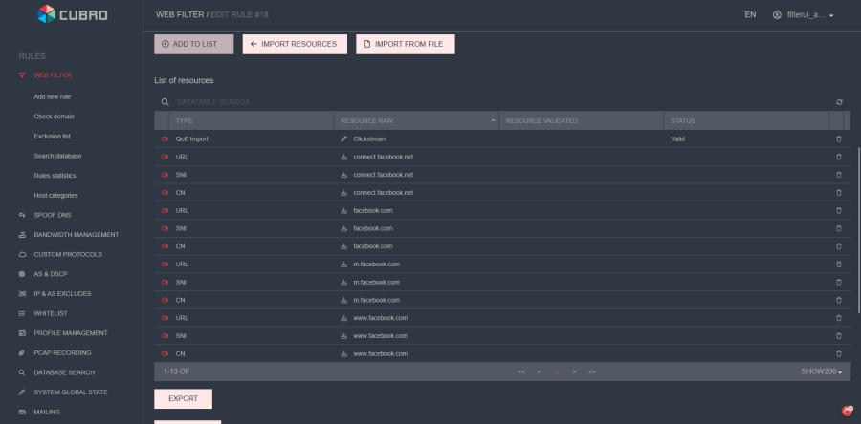
Task: Toggle the switch for CN m.facebook.com
Action: pyautogui.click(x=165, y=300)
